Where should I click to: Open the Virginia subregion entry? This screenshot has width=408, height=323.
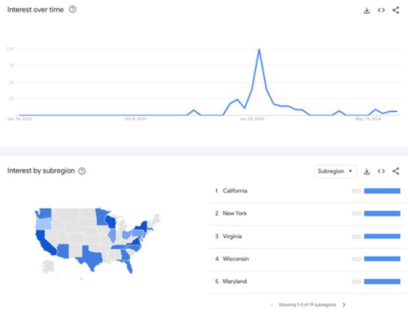(x=307, y=236)
